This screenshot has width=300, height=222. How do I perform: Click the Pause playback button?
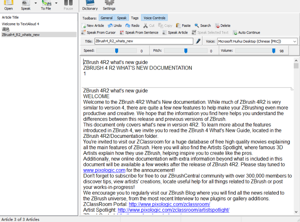coord(68,5)
